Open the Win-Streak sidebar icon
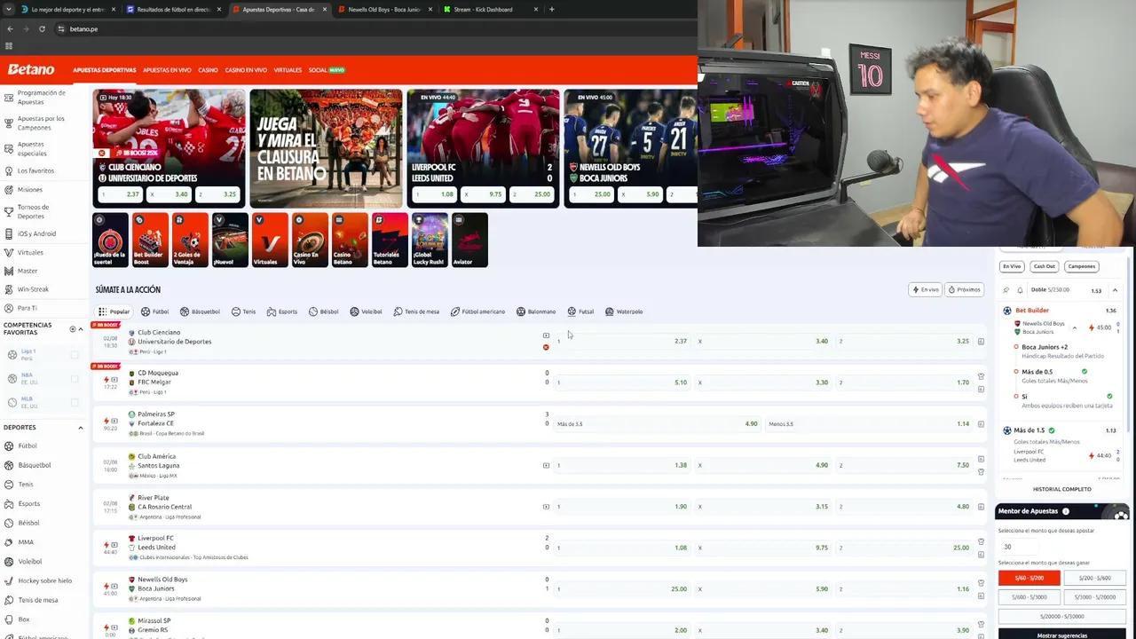The width and height of the screenshot is (1136, 639). coord(8,289)
